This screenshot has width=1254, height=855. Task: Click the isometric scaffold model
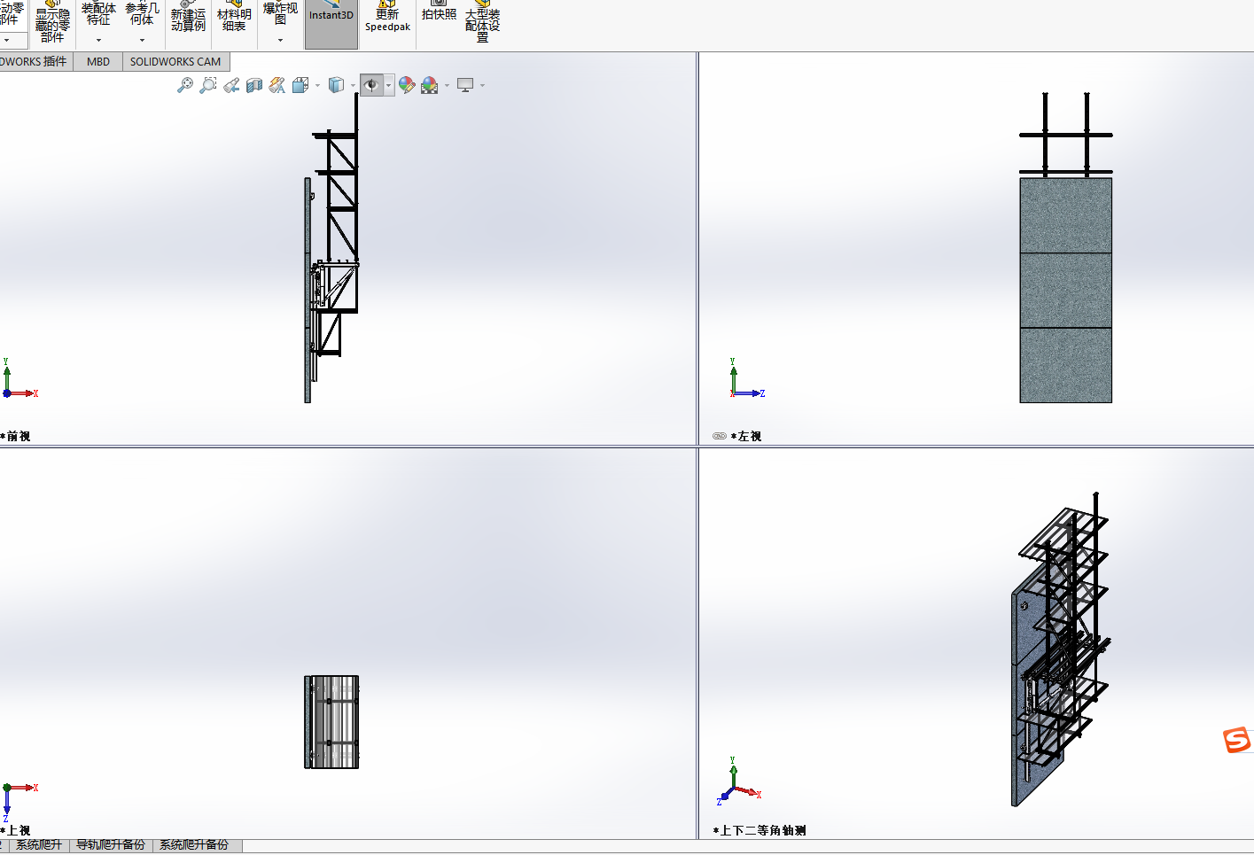click(x=1060, y=649)
